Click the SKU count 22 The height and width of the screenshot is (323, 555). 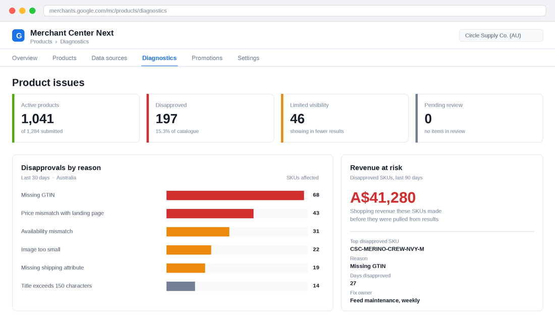tap(316, 249)
